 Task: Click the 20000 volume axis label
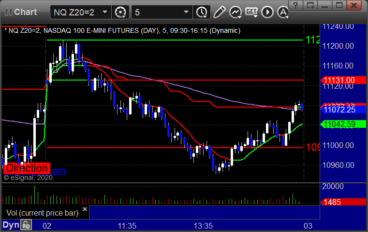(333, 186)
